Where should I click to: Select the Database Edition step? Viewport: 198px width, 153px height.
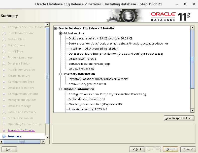(19, 63)
